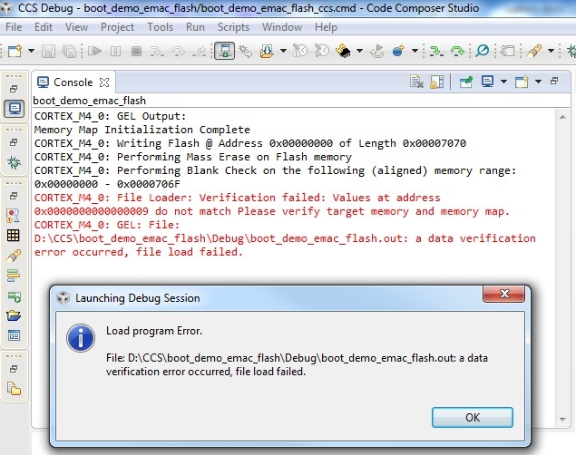Open the New Breakpoint dropdown arrow
The image size is (576, 455).
(x=415, y=51)
